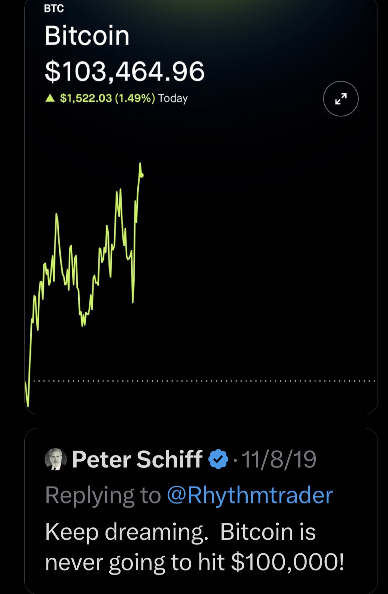Tap the '$100,000!' text in tweet

click(288, 562)
